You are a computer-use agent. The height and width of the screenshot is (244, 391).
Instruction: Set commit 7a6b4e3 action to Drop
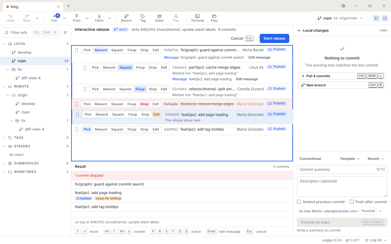153,67
